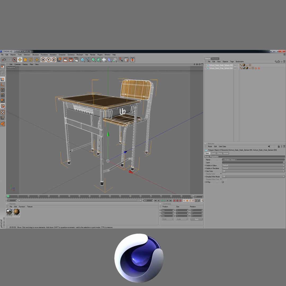
Task: Open the array modeling objects icon
Action: point(99,60)
